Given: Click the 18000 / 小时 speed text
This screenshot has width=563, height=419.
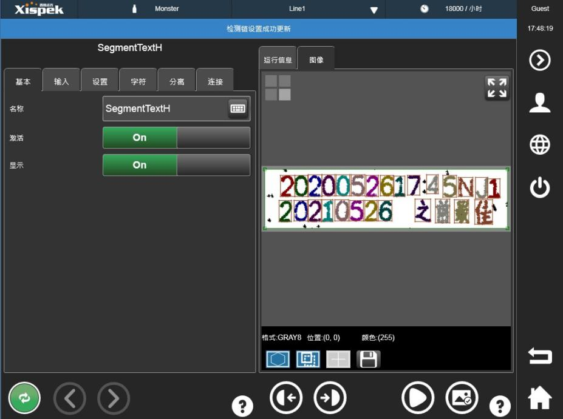Looking at the screenshot, I should click(x=463, y=8).
